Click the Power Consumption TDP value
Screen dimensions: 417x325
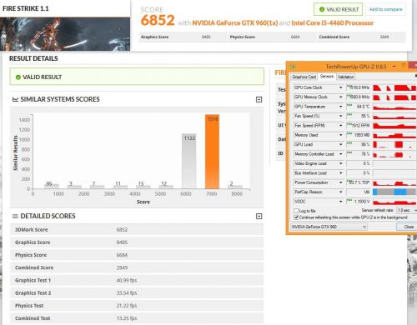[359, 182]
